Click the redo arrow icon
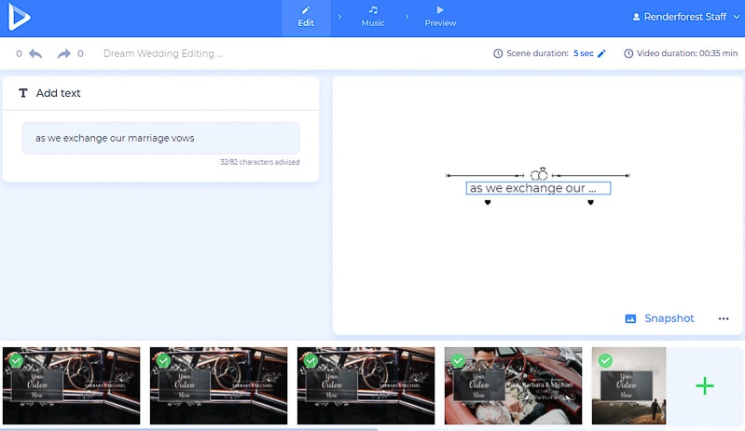The image size is (745, 431). coord(63,54)
